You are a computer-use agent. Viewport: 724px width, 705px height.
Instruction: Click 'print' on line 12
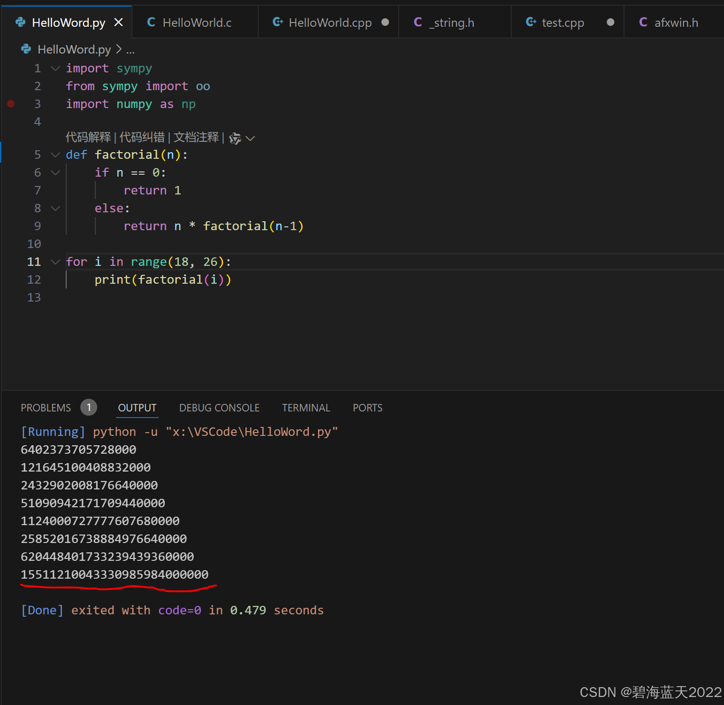click(113, 279)
